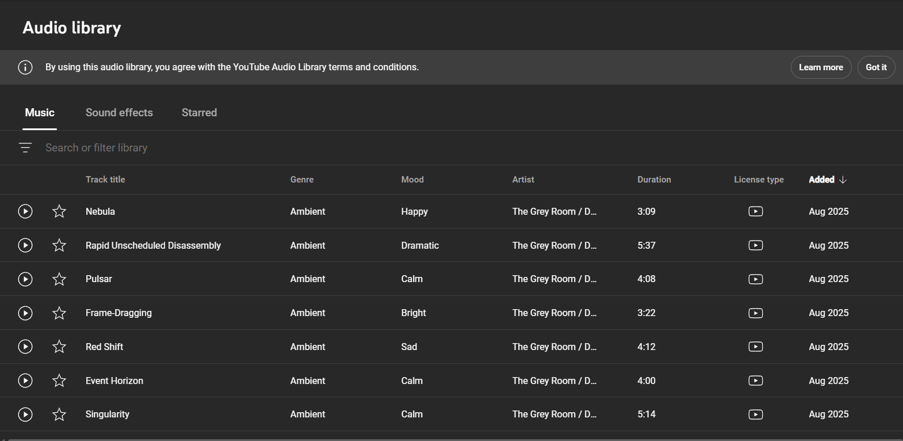Star the Pulsar track
Viewport: 903px width, 441px height.
[59, 279]
